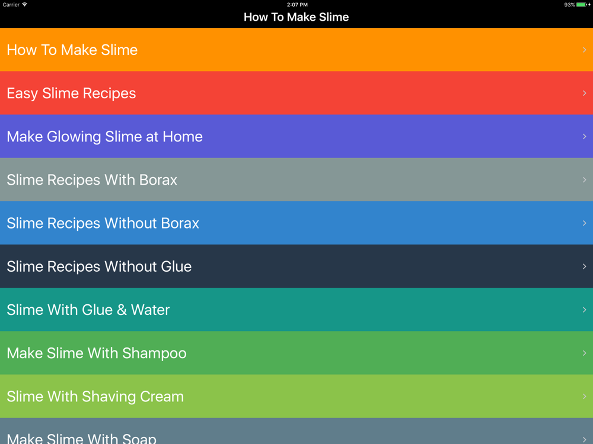Tap chevron on Slime With Glue & Water row

tap(584, 310)
